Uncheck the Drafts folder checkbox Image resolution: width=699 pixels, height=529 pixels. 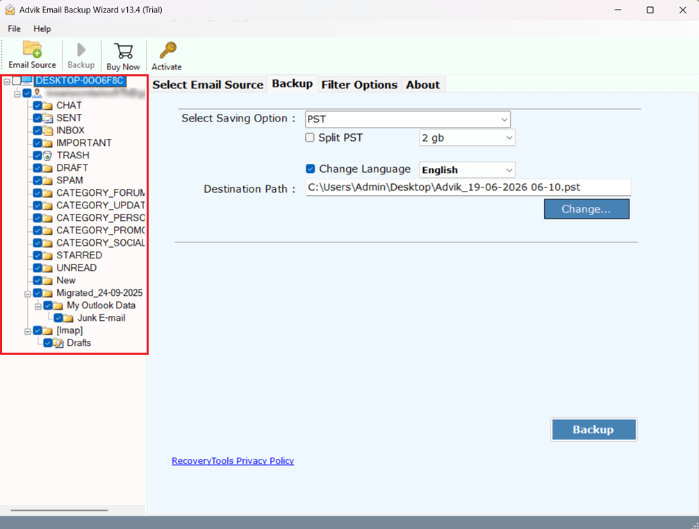click(48, 343)
